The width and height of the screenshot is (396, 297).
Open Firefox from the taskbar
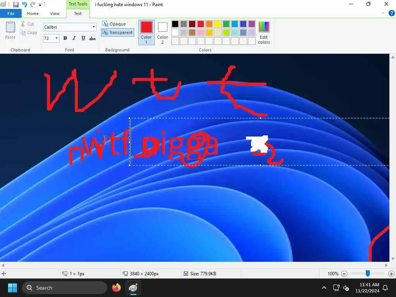click(x=116, y=288)
